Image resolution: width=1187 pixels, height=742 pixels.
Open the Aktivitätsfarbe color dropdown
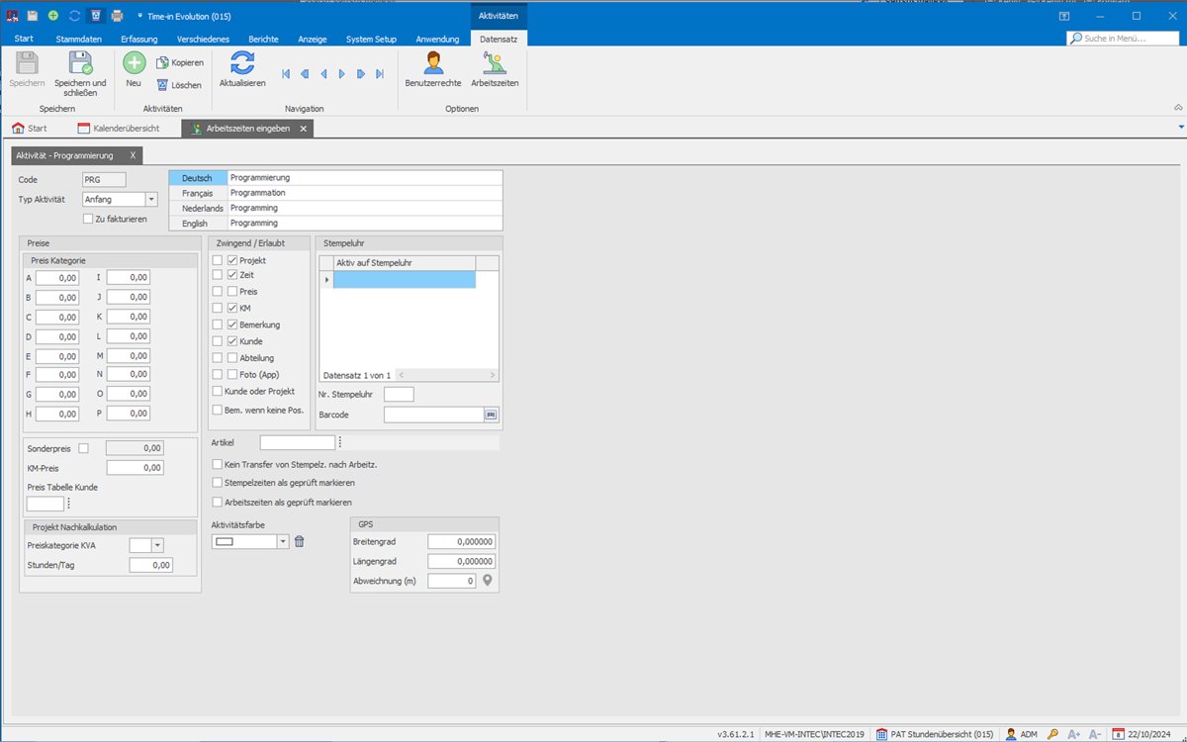(x=283, y=541)
